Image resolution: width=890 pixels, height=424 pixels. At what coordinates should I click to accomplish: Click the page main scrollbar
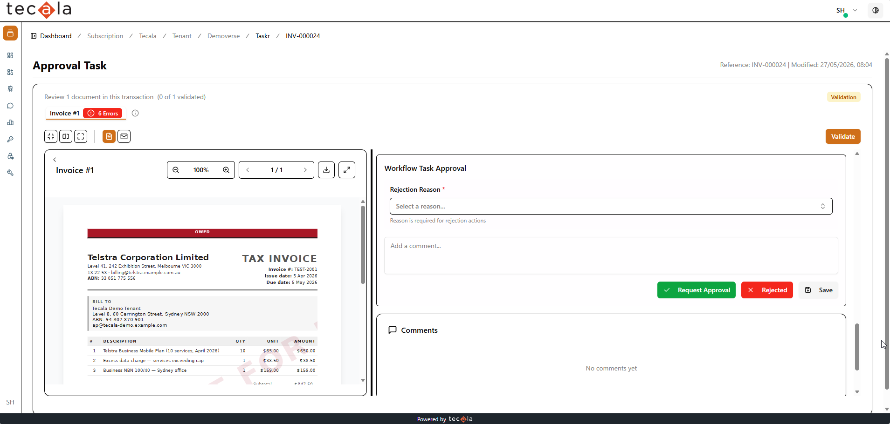tap(887, 223)
